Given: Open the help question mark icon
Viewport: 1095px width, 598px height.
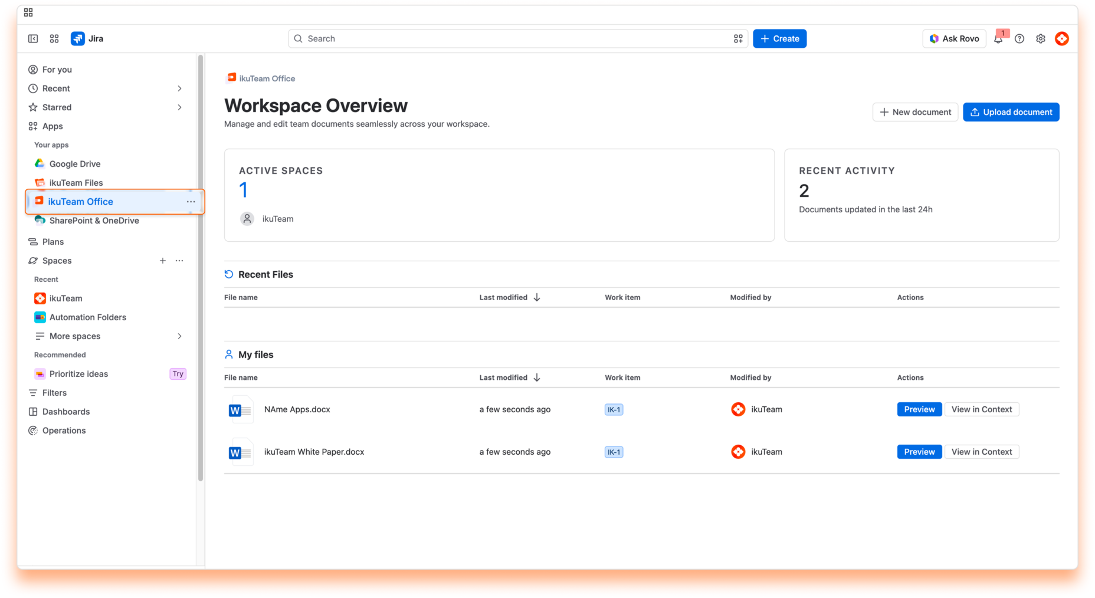Looking at the screenshot, I should [x=1019, y=38].
